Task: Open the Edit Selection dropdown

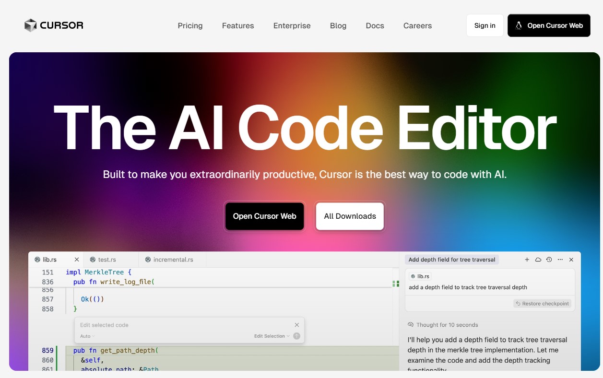Action: 272,336
